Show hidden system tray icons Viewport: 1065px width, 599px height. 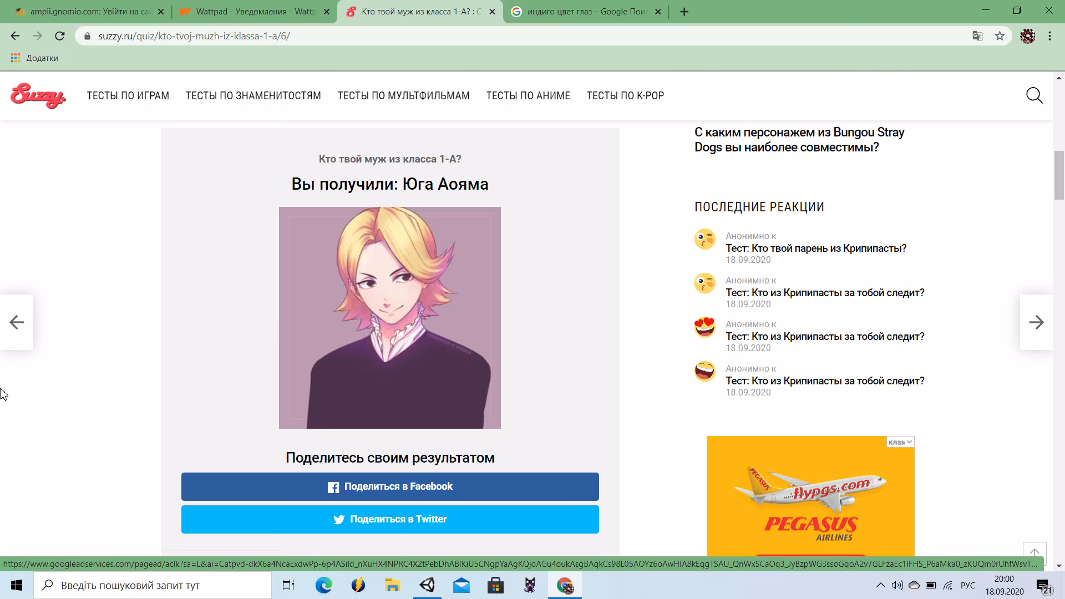tap(880, 585)
